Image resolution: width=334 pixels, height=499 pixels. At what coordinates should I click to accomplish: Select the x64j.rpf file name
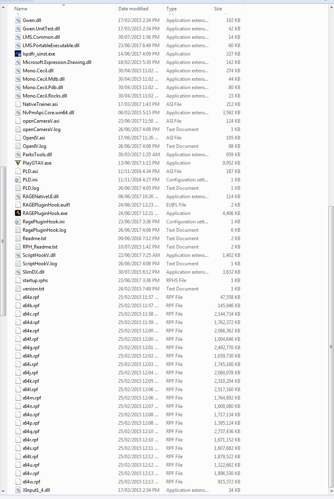(x=30, y=372)
